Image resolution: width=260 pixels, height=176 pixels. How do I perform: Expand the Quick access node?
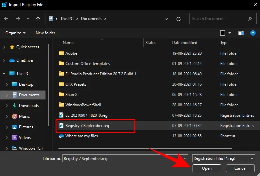pos(4,47)
